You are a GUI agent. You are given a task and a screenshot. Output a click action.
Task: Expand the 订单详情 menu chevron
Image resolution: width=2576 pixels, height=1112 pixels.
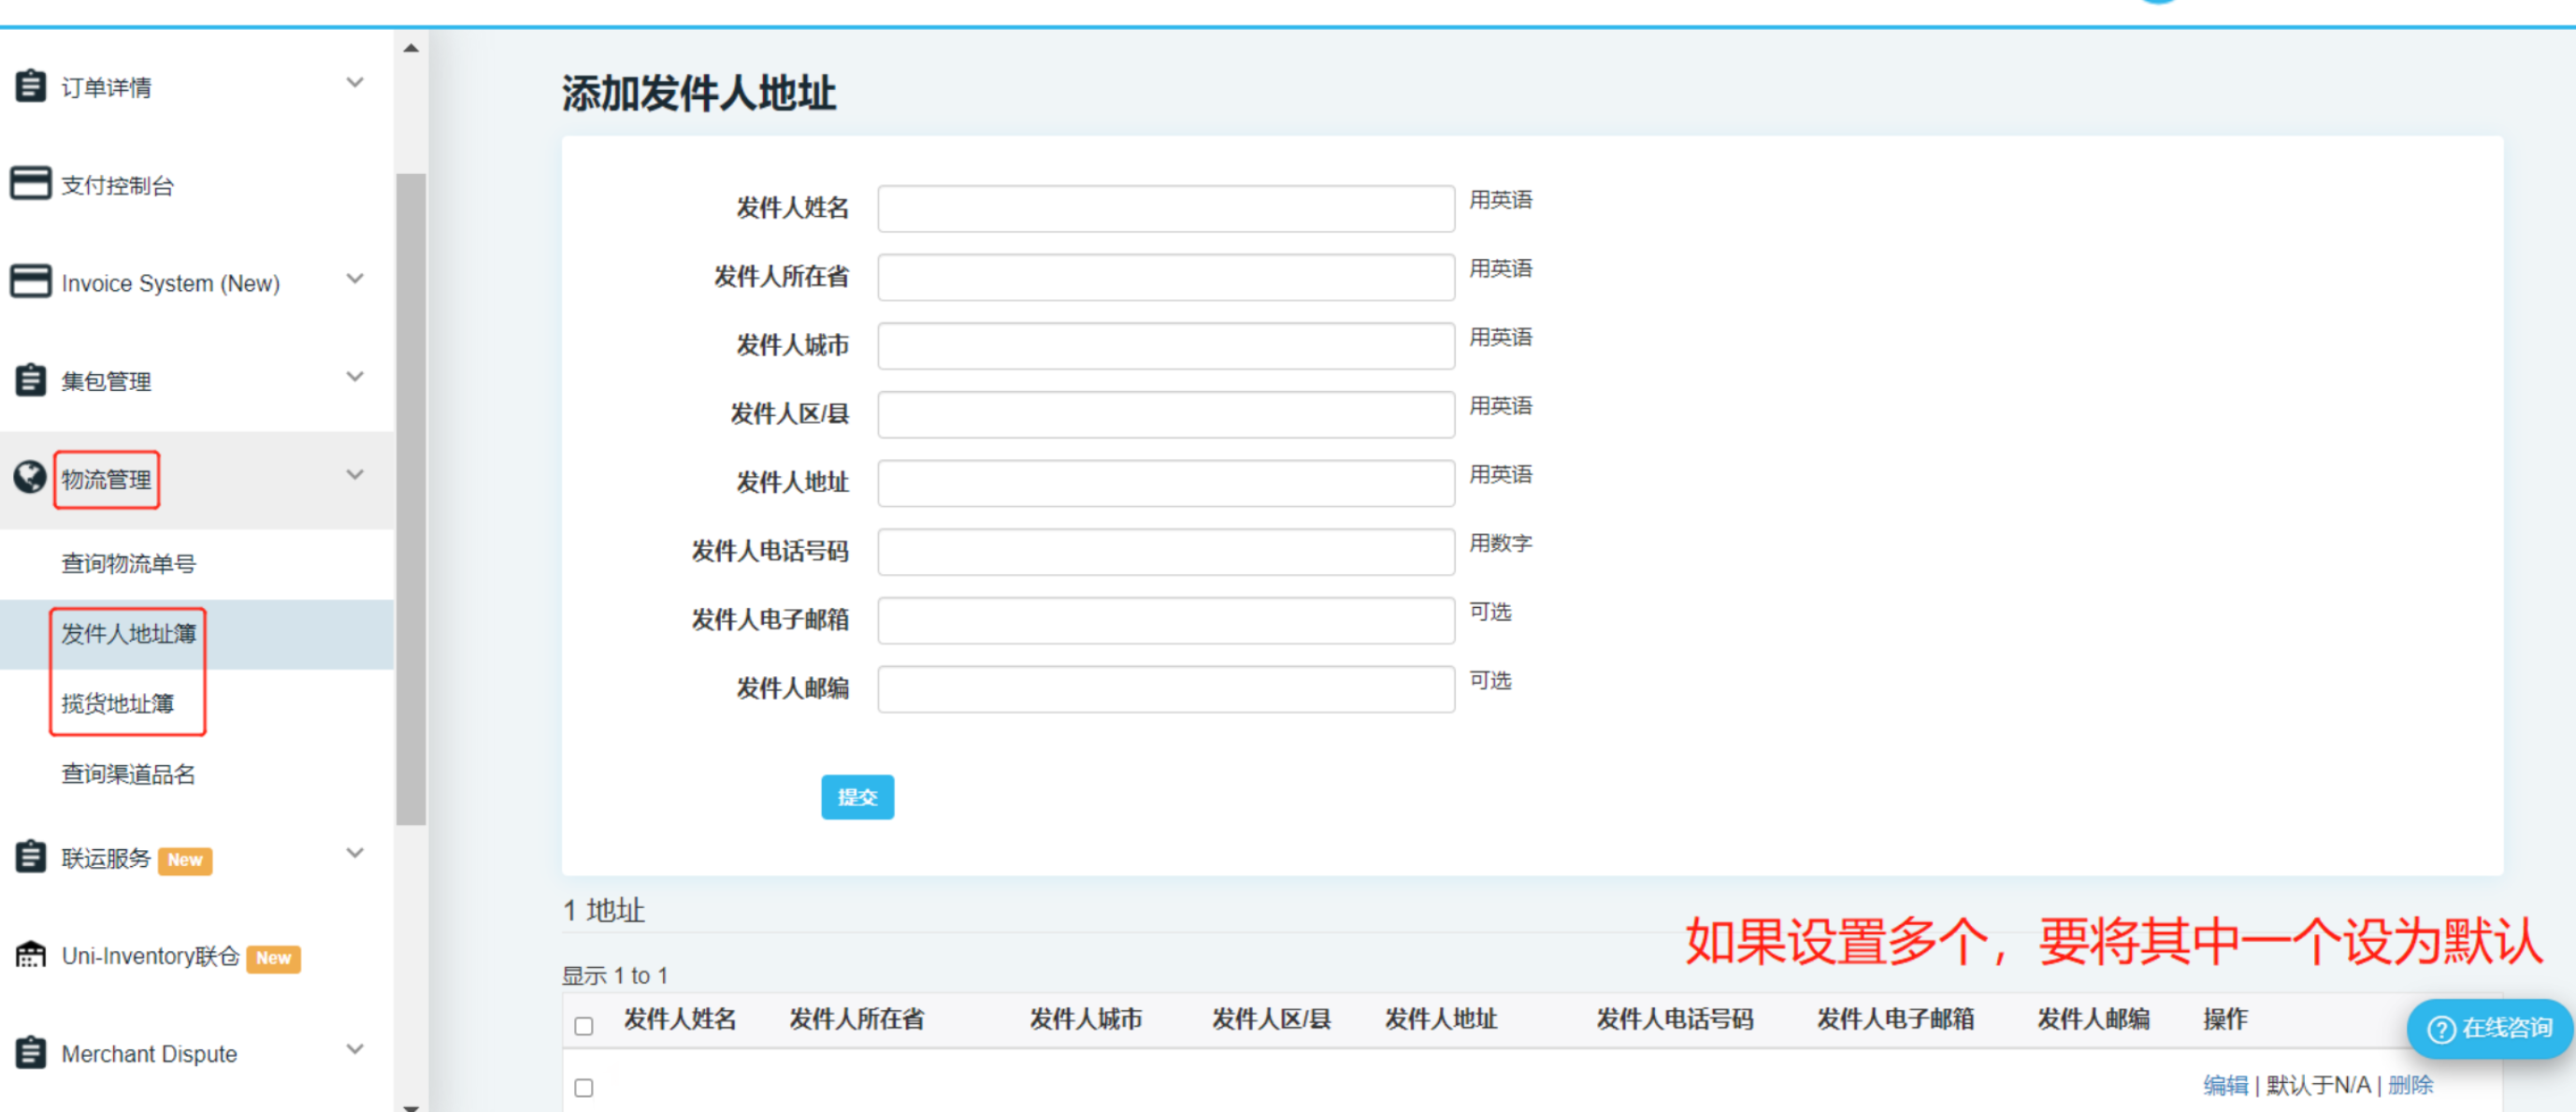click(x=354, y=83)
